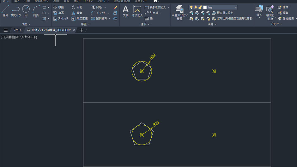This screenshot has height=167, width=297.
Task: Click the block Edit (編集) button
Action: tap(283, 13)
